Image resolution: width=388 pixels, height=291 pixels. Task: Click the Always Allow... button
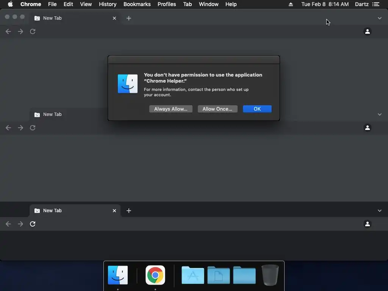(171, 109)
